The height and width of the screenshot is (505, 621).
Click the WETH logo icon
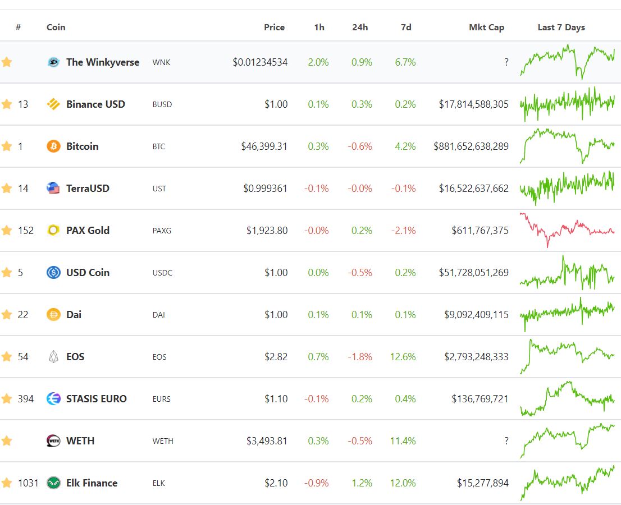[53, 441]
